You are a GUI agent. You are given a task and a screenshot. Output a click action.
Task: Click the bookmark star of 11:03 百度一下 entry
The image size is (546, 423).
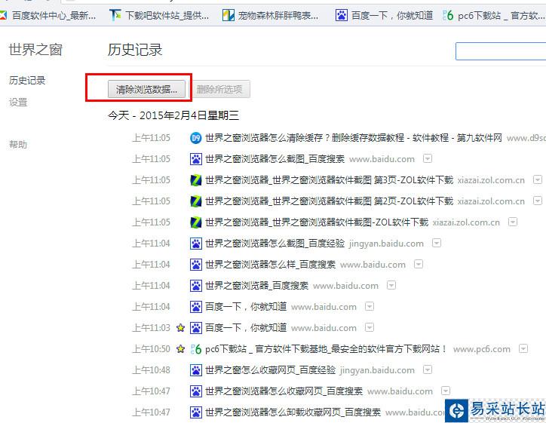point(180,327)
